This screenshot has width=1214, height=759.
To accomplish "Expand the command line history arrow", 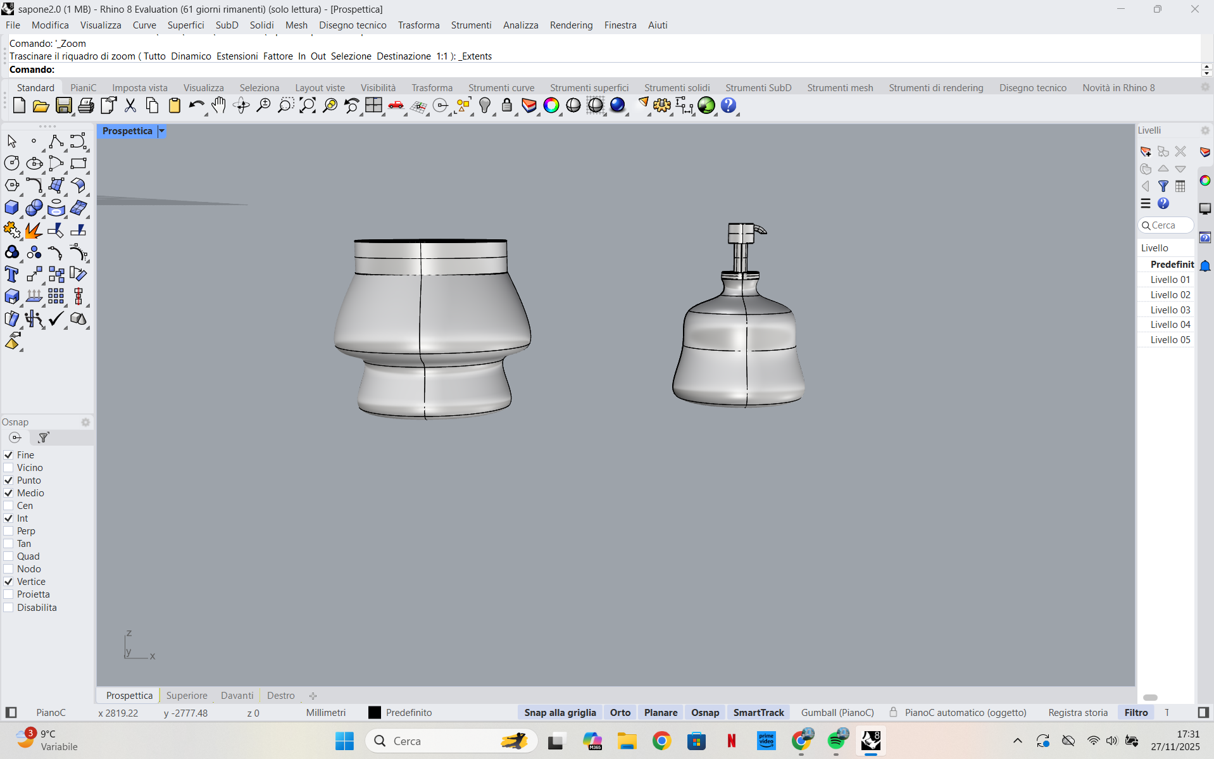I will [x=1206, y=66].
